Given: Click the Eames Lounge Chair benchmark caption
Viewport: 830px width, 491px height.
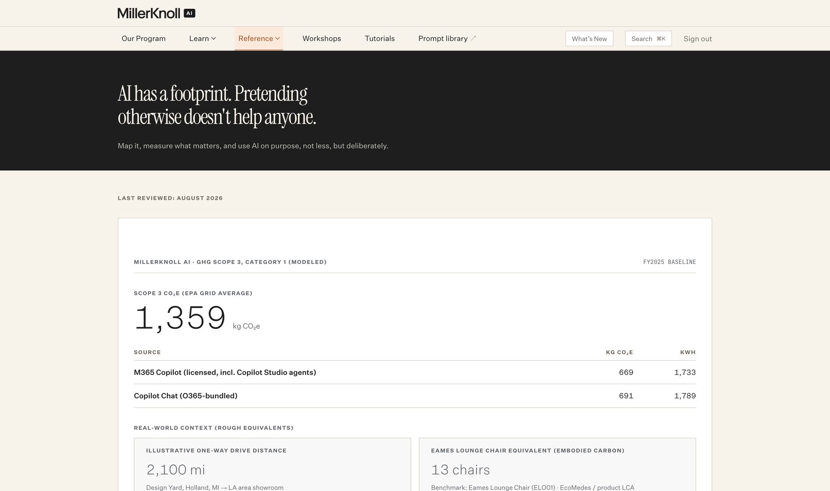Looking at the screenshot, I should [533, 487].
